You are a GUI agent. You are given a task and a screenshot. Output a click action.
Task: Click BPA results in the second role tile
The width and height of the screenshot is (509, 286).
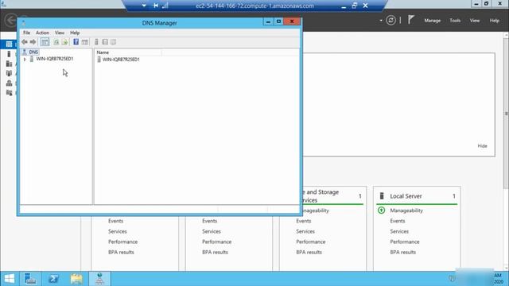coord(215,252)
